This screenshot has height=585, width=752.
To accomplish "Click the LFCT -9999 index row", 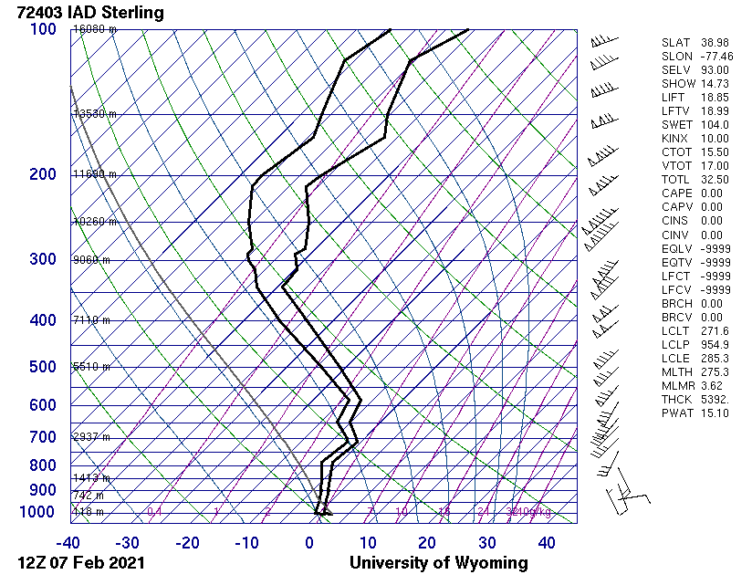I will (x=696, y=277).
